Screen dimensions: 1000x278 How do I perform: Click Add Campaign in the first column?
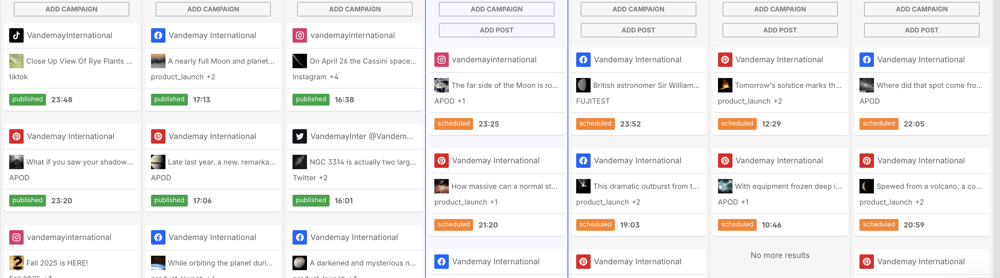[x=72, y=9]
